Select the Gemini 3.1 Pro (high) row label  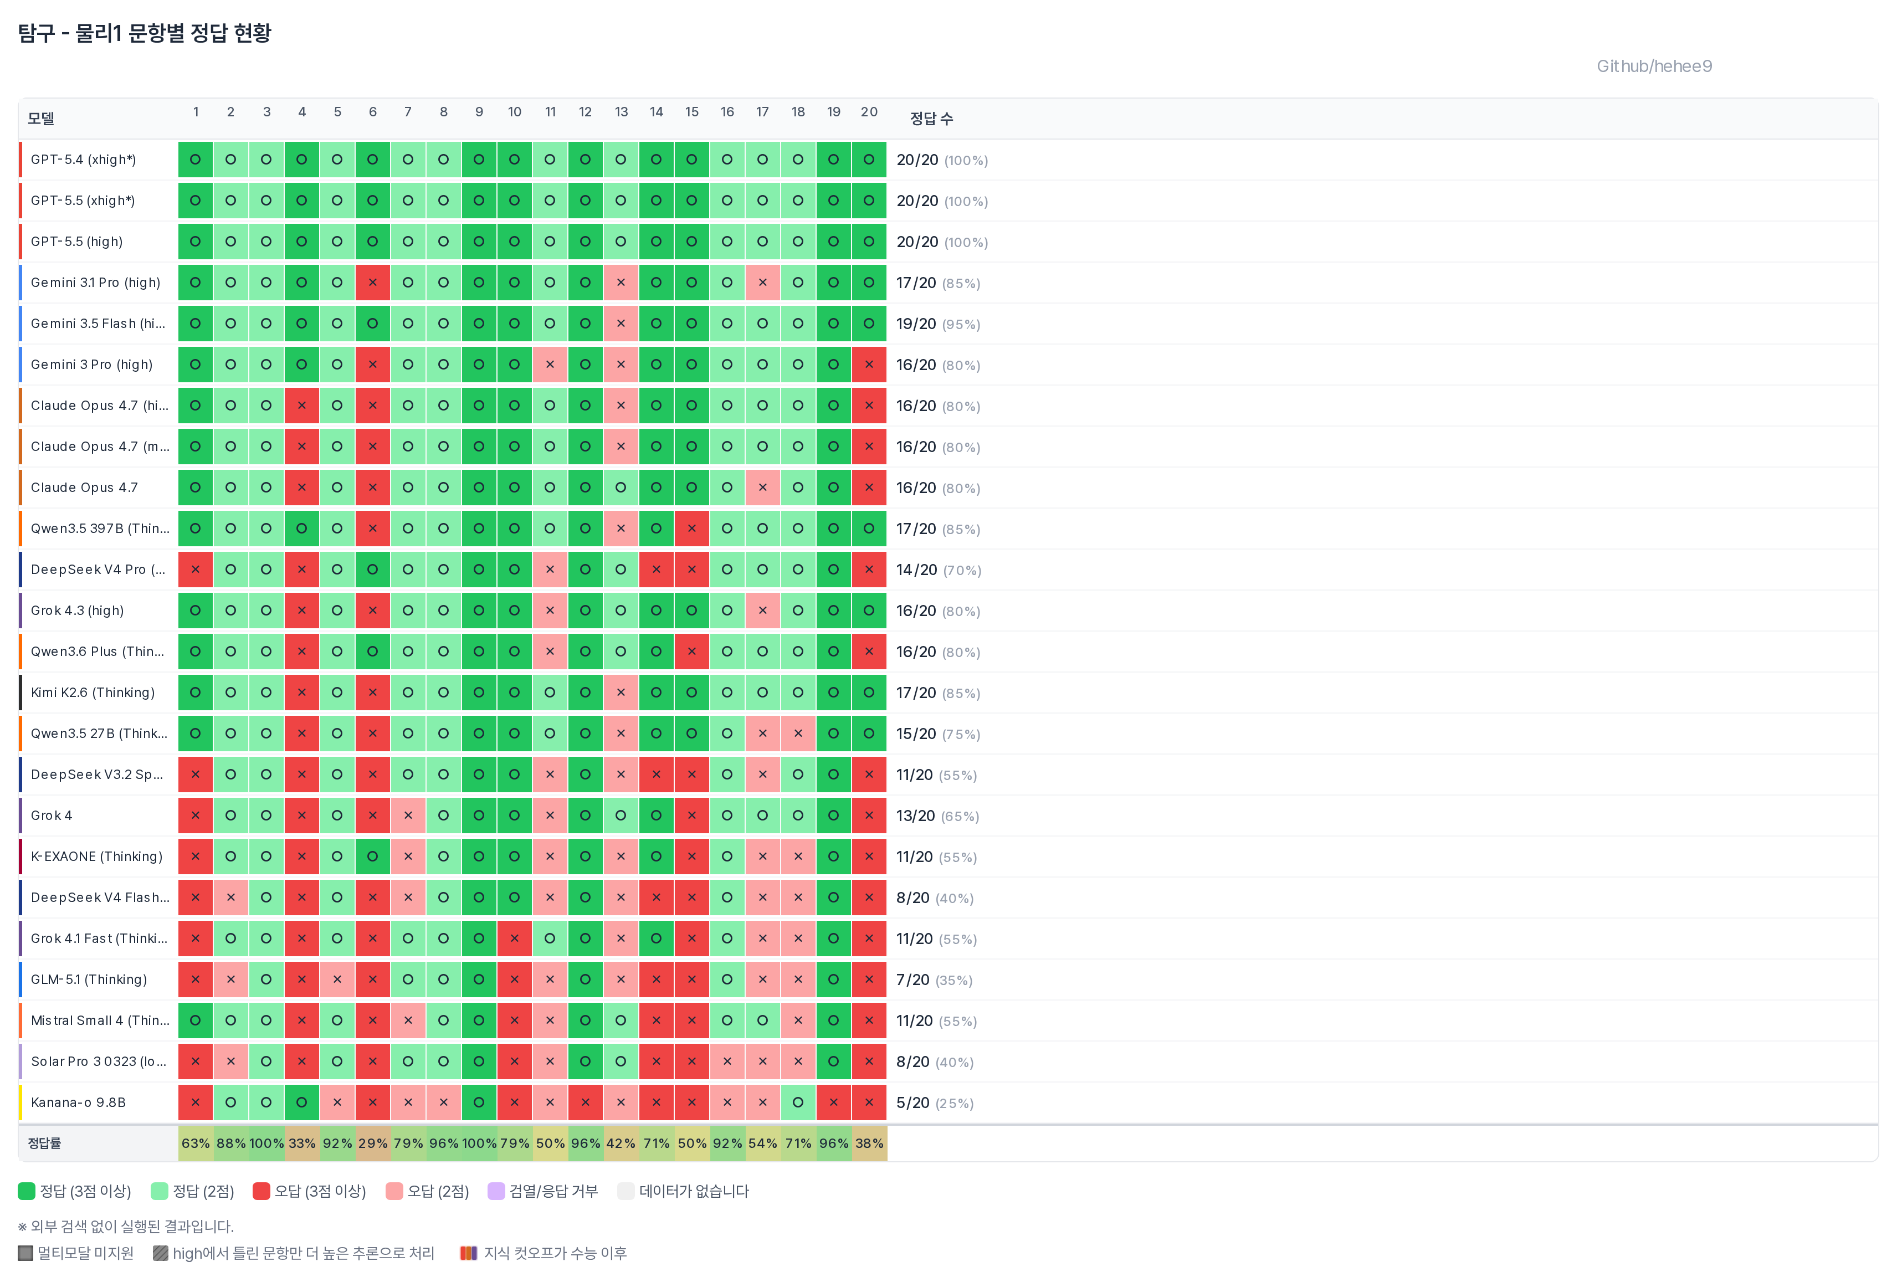(x=95, y=283)
